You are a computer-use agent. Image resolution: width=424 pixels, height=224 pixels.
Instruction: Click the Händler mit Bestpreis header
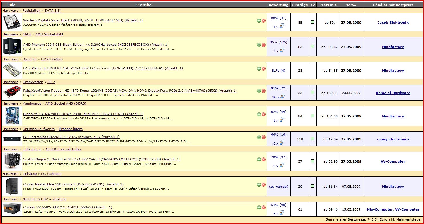point(393,5)
